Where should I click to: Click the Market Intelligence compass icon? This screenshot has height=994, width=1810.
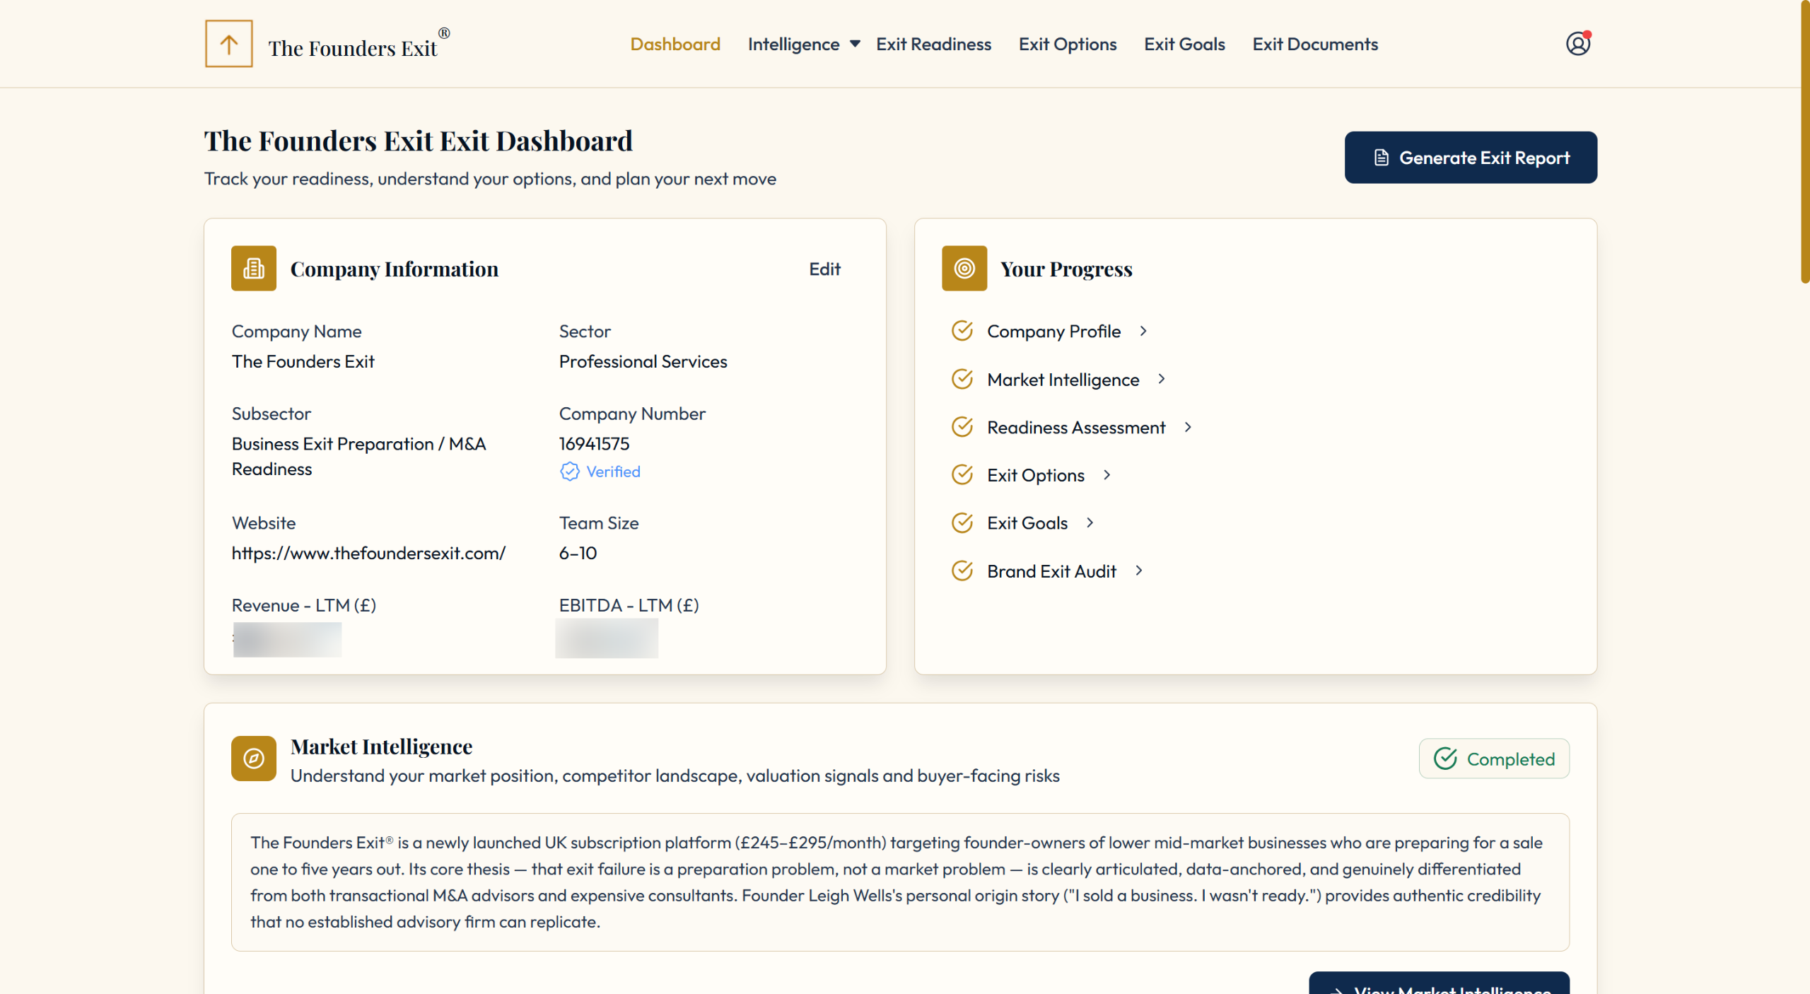253,758
